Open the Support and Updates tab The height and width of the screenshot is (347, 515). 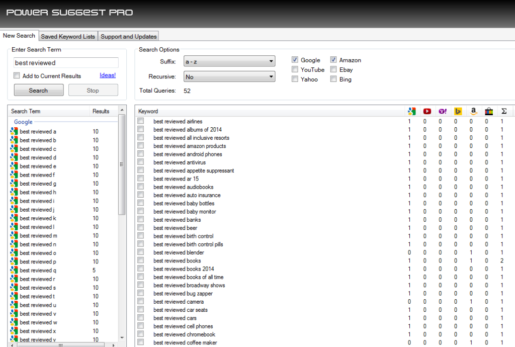click(128, 36)
